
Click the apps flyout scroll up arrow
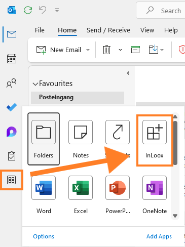[x=175, y=117]
